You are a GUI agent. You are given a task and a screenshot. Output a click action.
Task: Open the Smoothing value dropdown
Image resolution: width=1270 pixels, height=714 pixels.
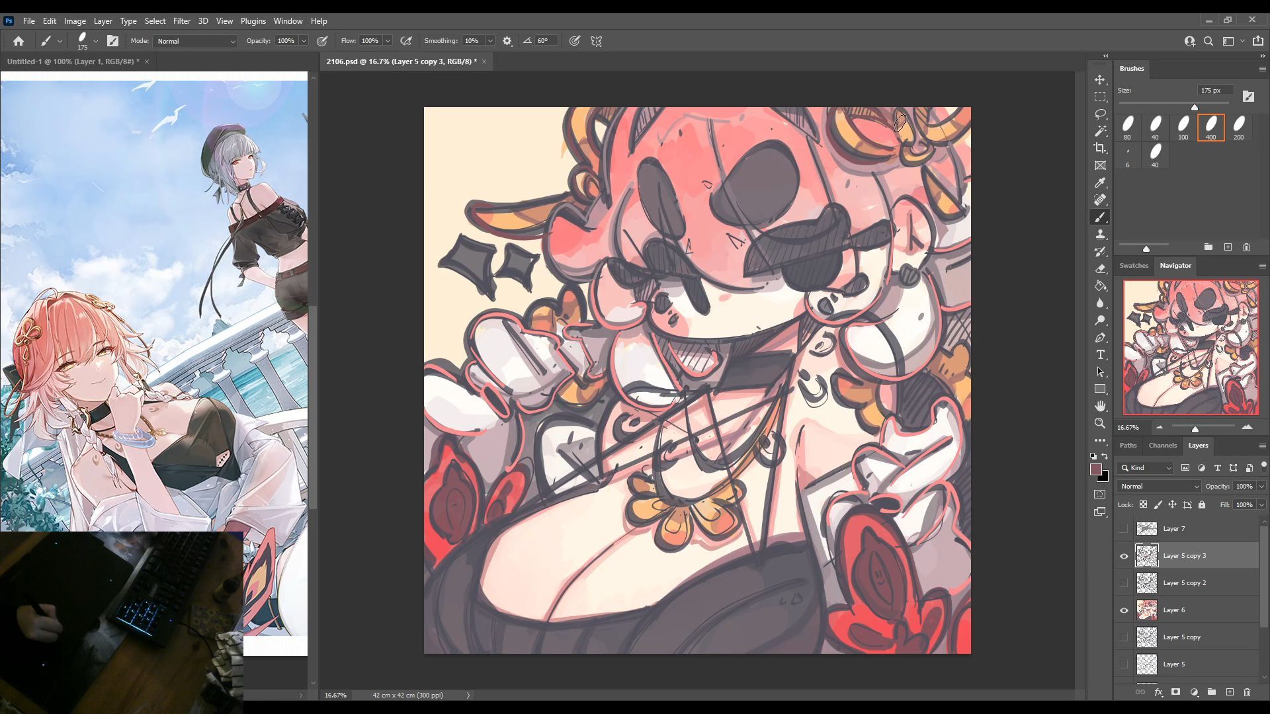(490, 41)
